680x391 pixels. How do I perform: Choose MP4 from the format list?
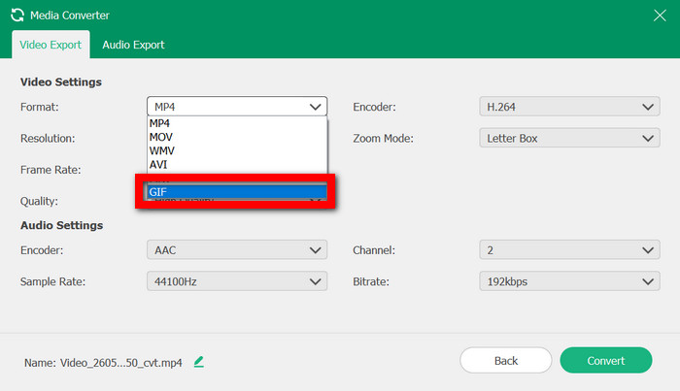[237, 123]
